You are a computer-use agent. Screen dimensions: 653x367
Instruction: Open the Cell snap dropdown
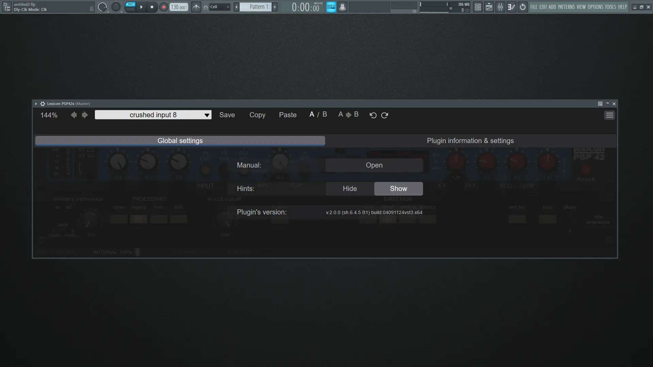(219, 7)
